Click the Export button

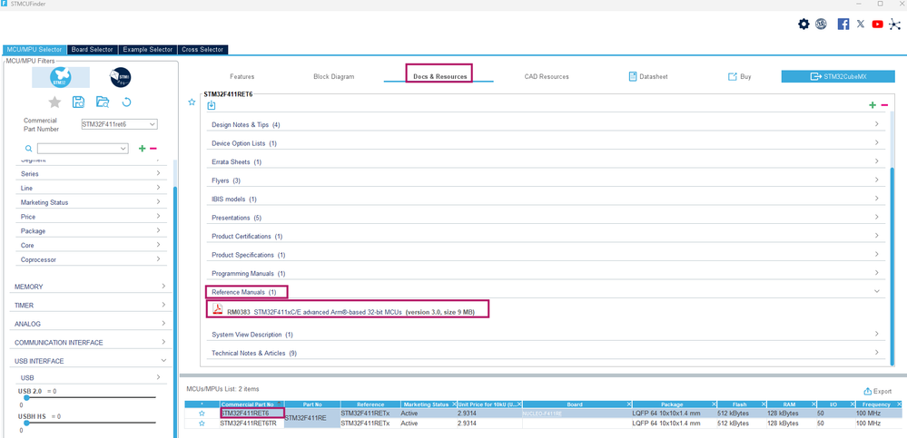coord(877,391)
